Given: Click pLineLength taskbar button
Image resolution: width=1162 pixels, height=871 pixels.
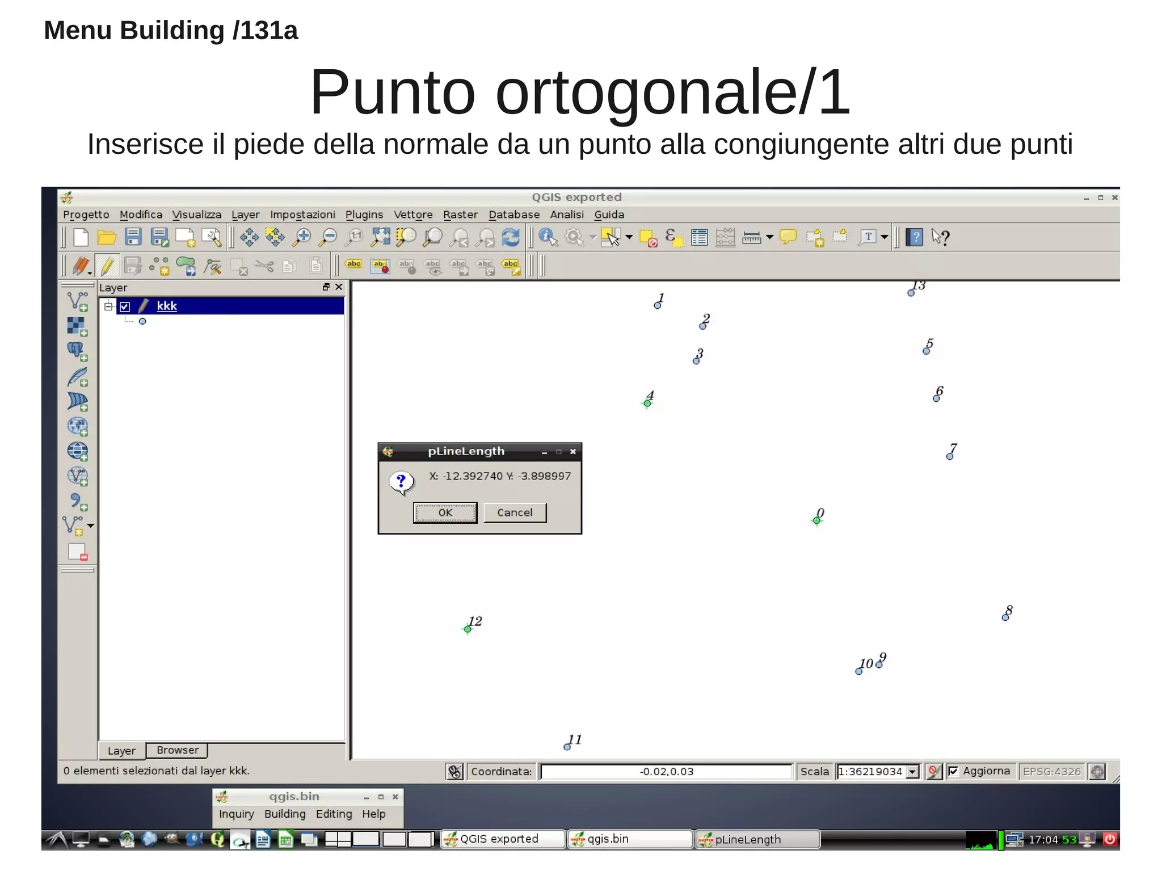Looking at the screenshot, I should [x=758, y=839].
